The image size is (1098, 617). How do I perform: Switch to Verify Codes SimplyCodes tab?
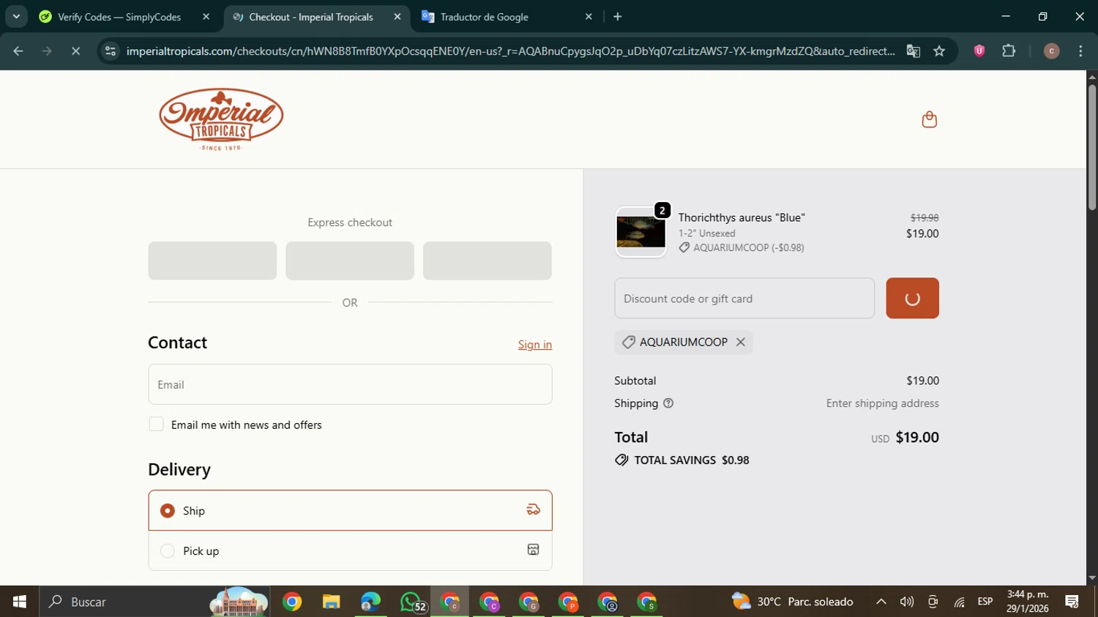(x=119, y=17)
